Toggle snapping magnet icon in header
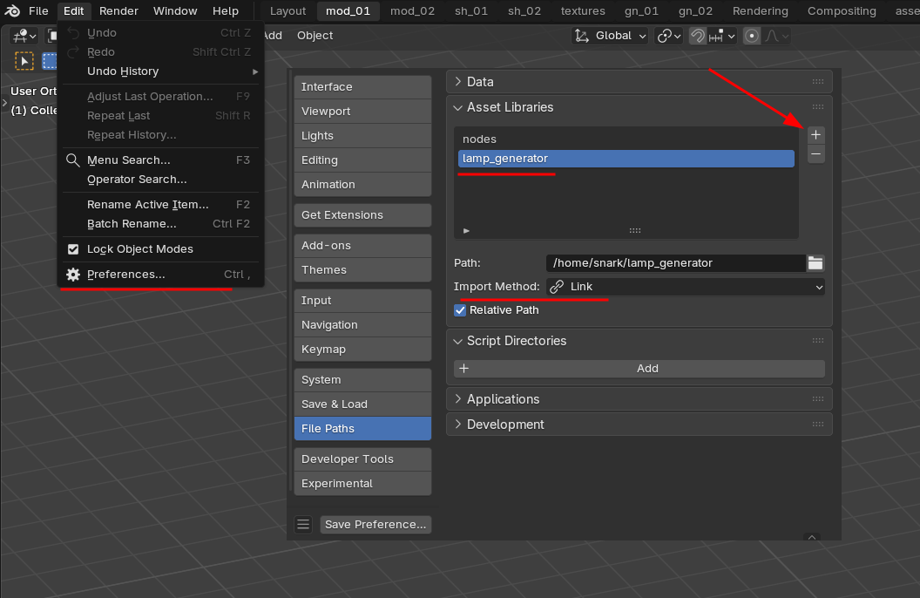The image size is (920, 598). point(697,36)
